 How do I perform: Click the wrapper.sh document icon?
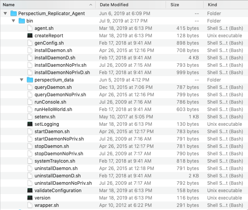tap(30, 205)
